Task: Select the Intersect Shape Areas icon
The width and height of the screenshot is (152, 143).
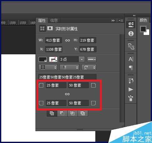Action: click(x=73, y=113)
